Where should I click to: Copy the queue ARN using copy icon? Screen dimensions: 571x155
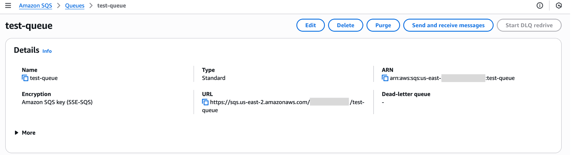pos(385,78)
